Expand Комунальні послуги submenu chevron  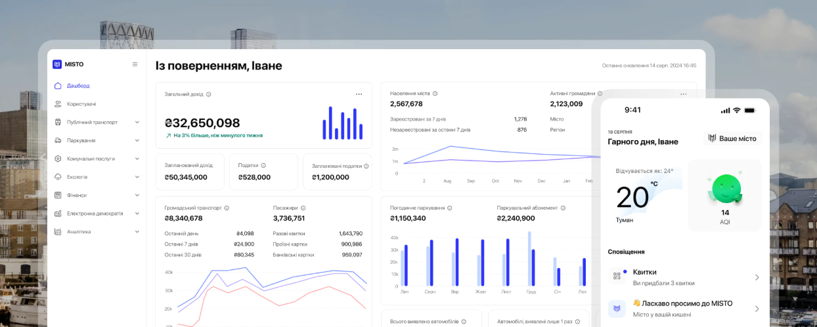137,159
